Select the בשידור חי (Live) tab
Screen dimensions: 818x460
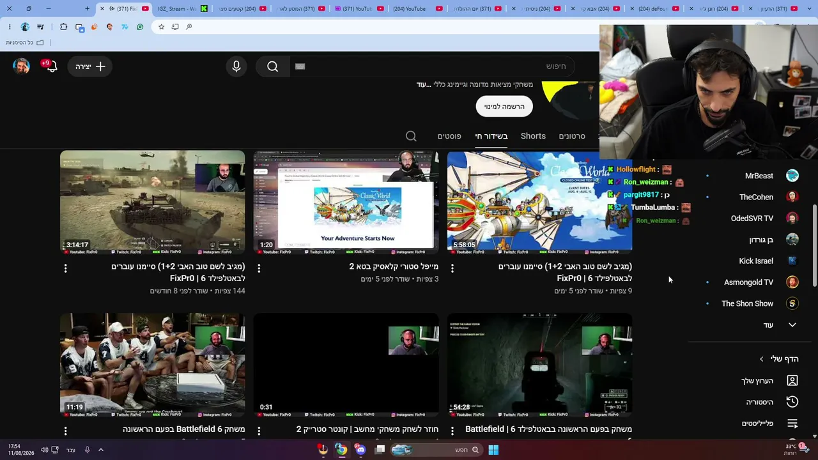(x=491, y=136)
